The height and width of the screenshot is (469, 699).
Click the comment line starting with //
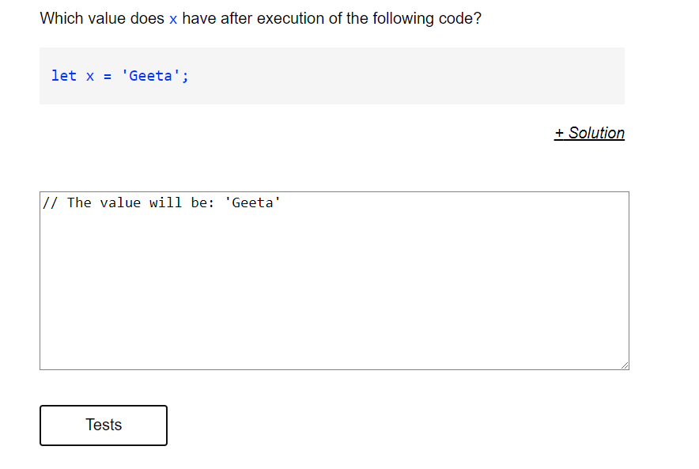click(158, 202)
